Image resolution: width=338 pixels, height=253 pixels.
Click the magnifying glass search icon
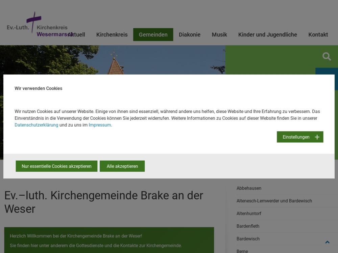click(327, 56)
